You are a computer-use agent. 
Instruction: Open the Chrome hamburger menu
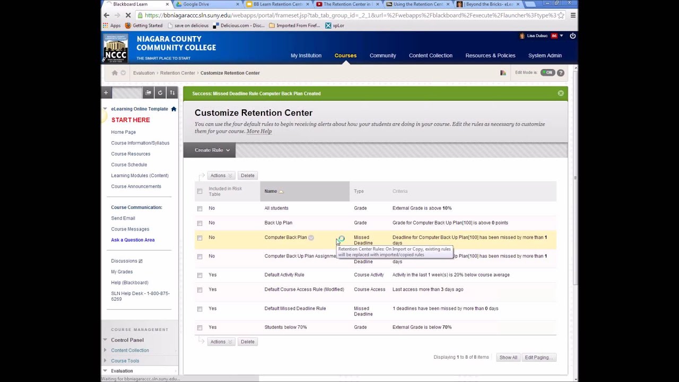573,15
